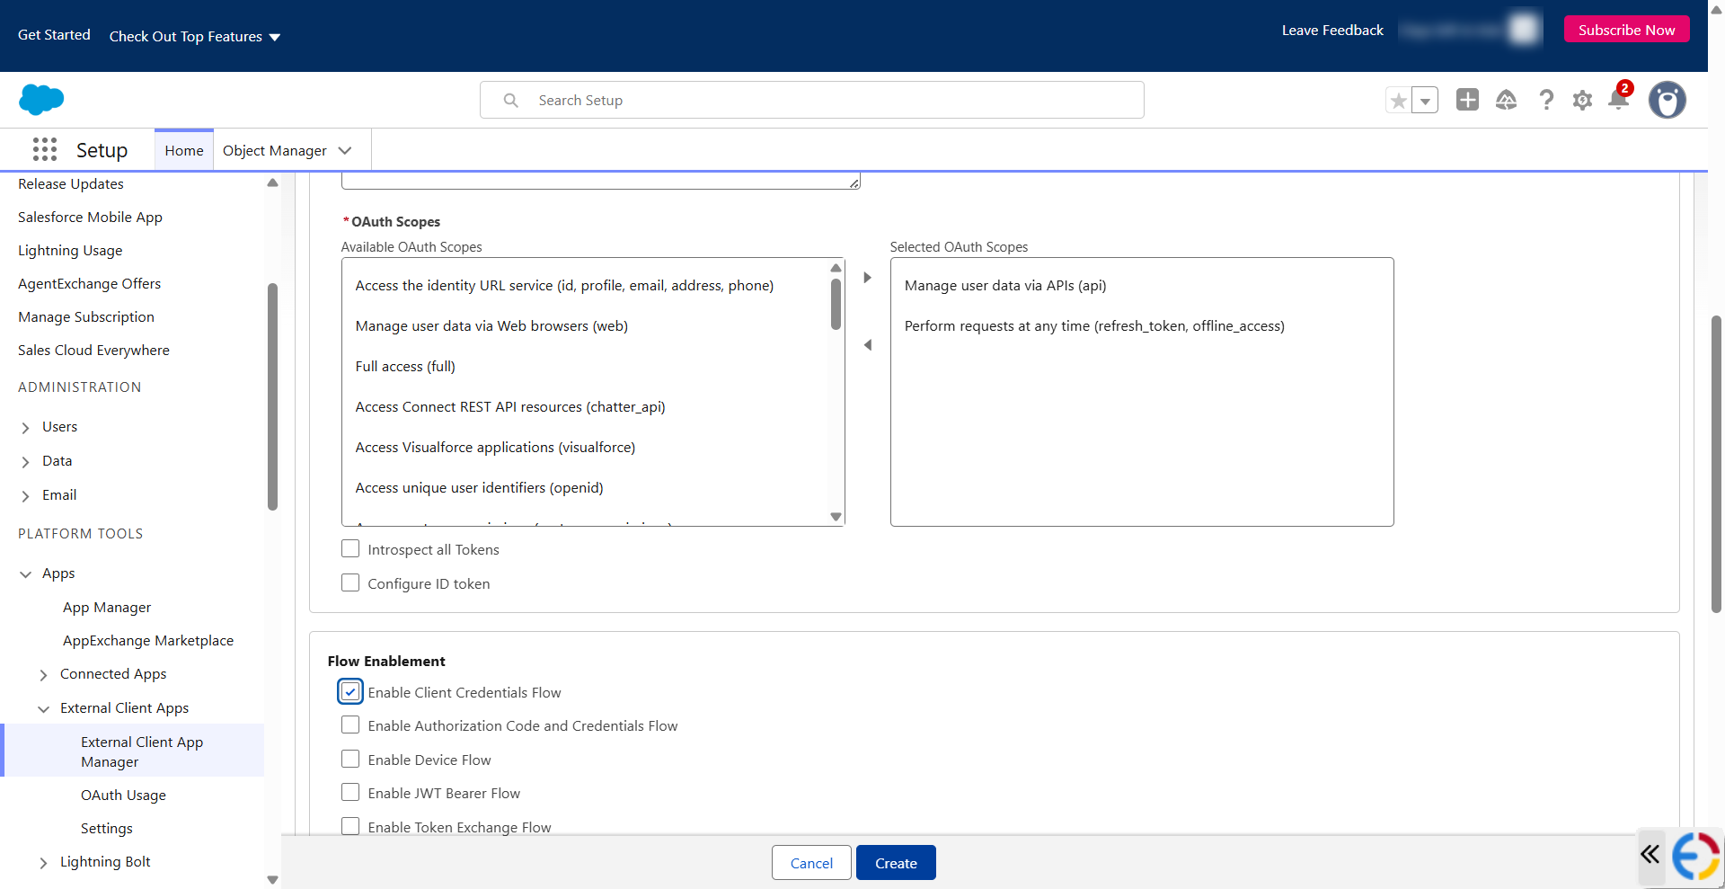Open the Object Manager tab dropdown chevron
The image size is (1725, 889).
(x=345, y=151)
